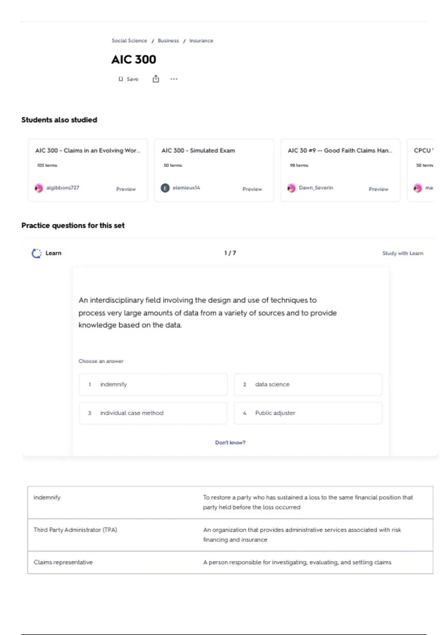Choose the 'indemnify' answer option

pyautogui.click(x=153, y=384)
